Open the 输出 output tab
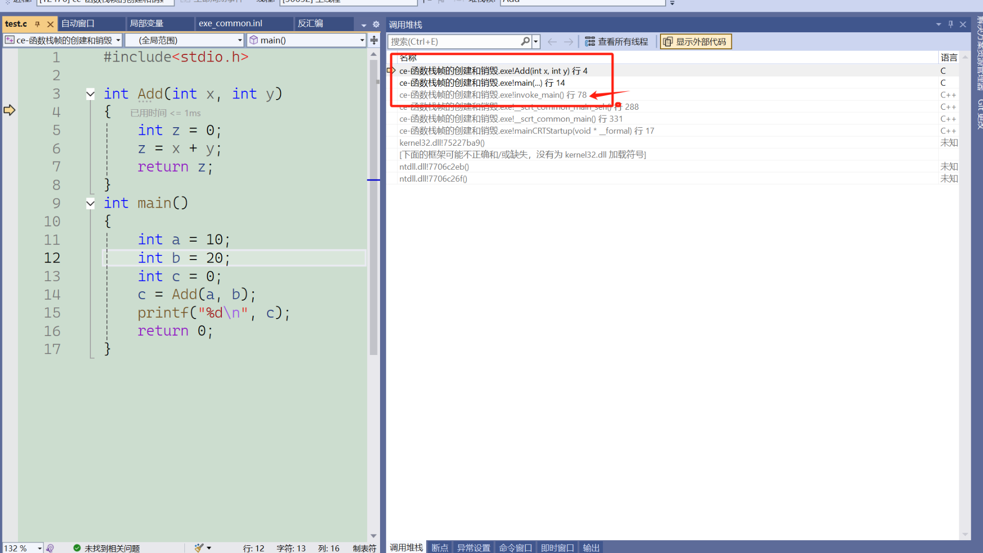The height and width of the screenshot is (553, 983). [591, 547]
